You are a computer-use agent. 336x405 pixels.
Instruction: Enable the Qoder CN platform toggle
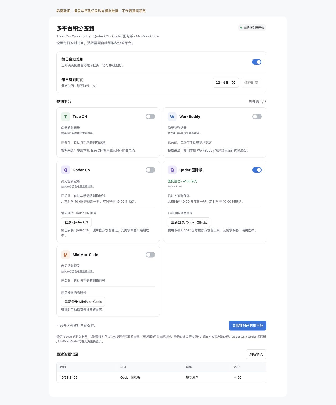[x=150, y=170]
